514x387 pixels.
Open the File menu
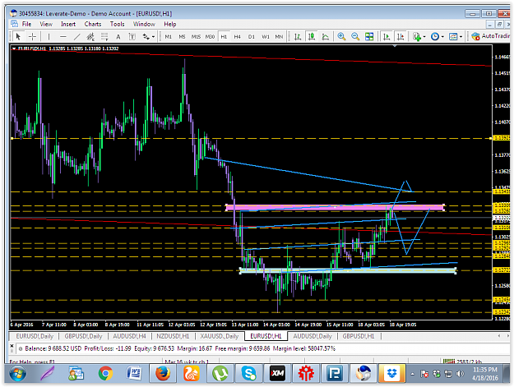[26, 24]
